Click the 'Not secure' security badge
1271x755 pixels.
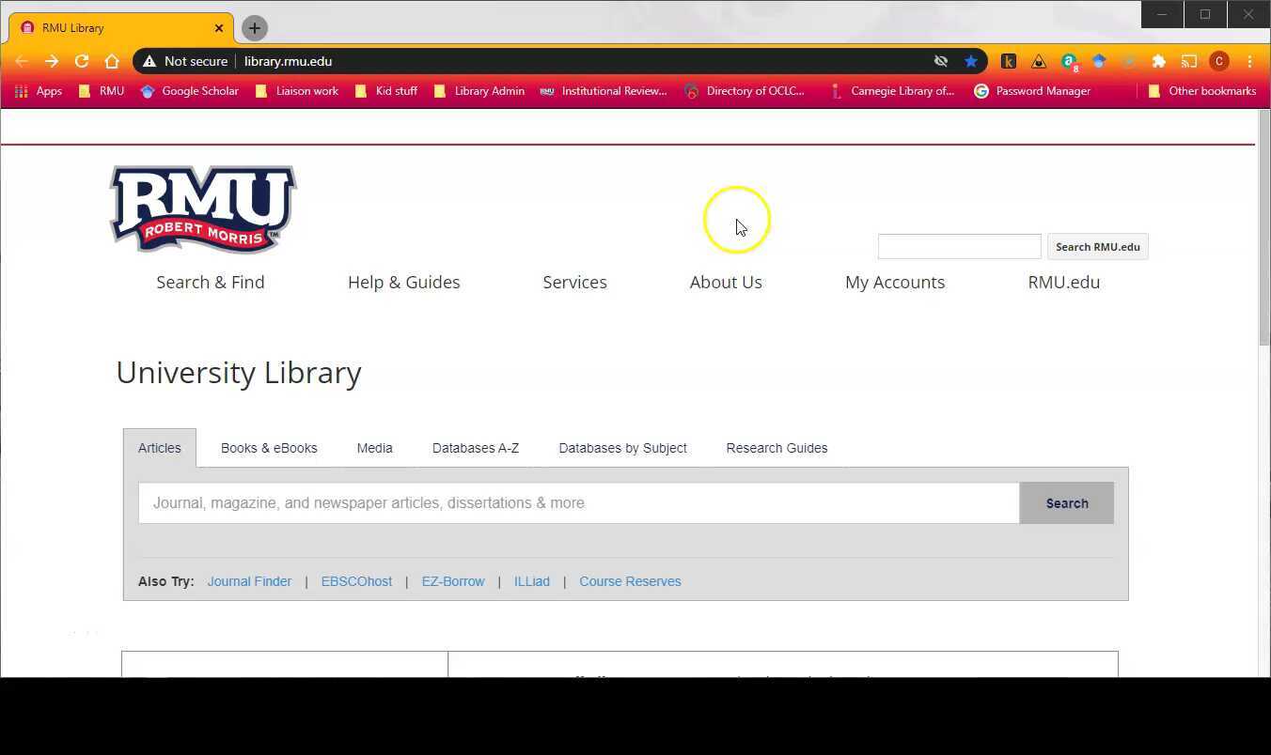tap(187, 61)
